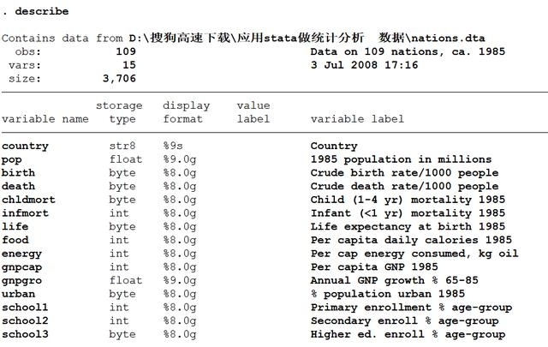Click the size value 3,706

(x=119, y=78)
